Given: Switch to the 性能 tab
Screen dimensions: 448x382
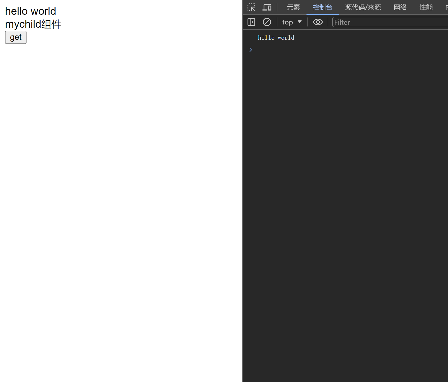Looking at the screenshot, I should (426, 7).
